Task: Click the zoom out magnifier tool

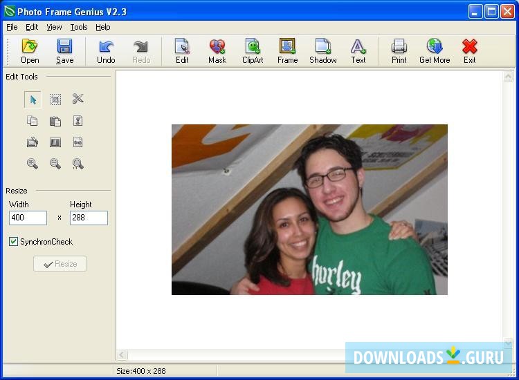Action: point(55,164)
